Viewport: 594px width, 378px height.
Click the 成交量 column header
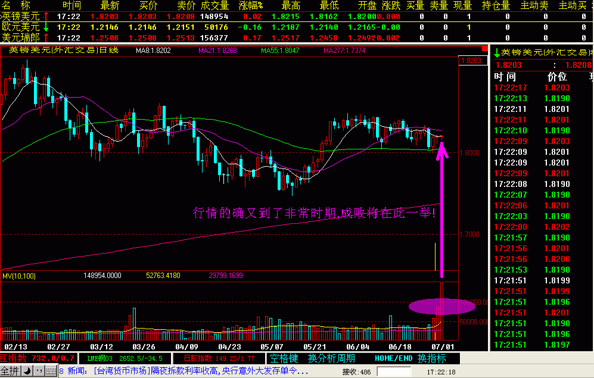(215, 6)
